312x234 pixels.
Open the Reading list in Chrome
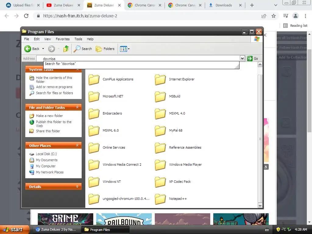[296, 26]
